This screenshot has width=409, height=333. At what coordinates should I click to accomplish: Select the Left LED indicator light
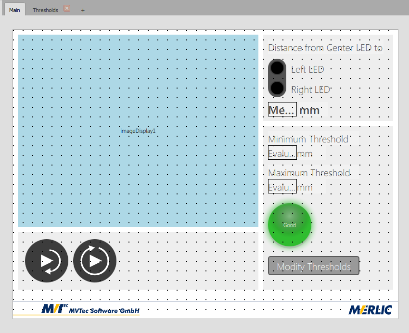tap(277, 69)
